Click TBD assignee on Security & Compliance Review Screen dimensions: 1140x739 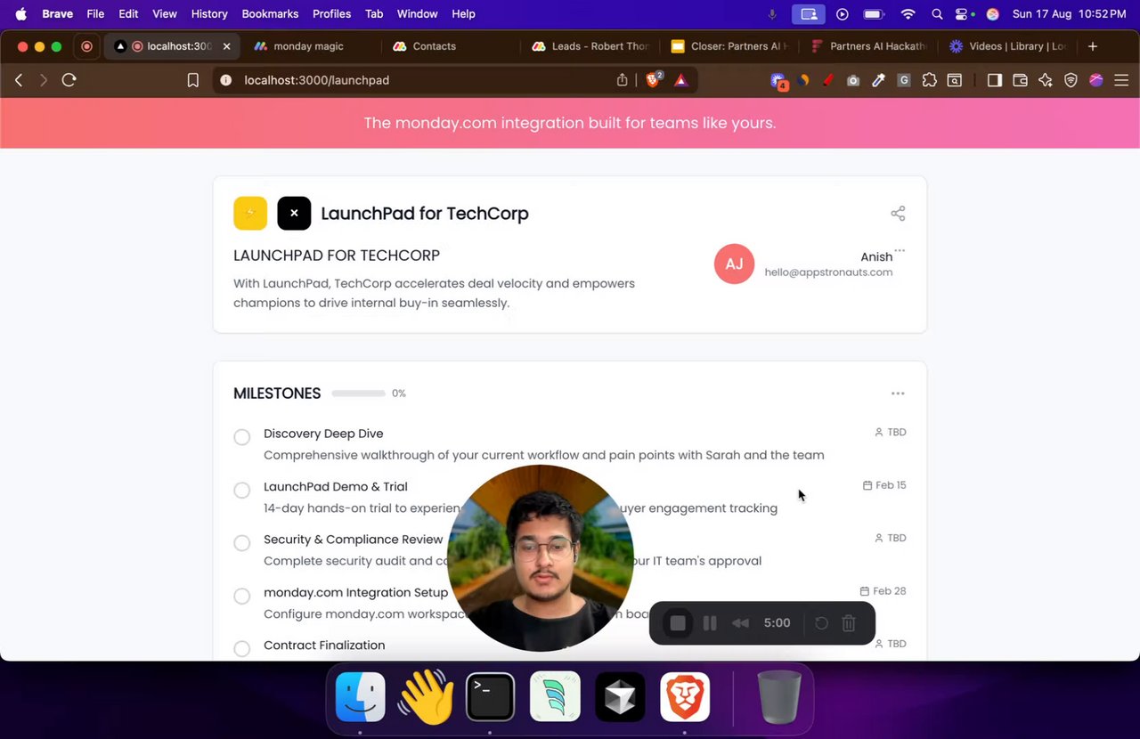click(x=890, y=538)
